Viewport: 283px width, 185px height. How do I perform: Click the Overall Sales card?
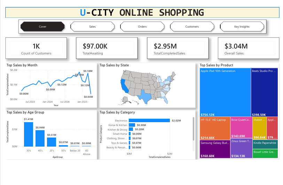(x=249, y=48)
